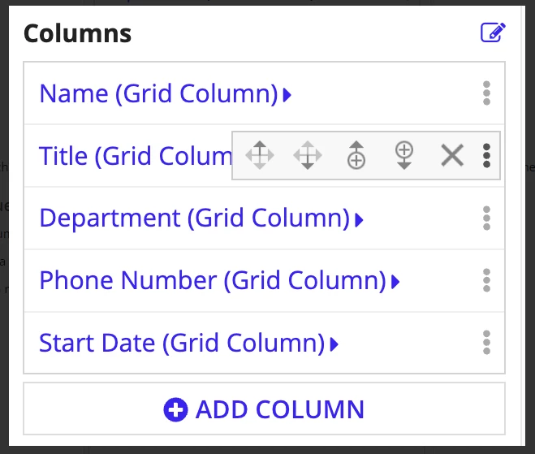Viewport: 535px width, 454px height.
Task: Click the plus circle icon in ADD COLUMN
Action: (175, 409)
